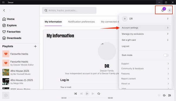Focus the Artists, tracks, podcasts search field
The height and width of the screenshot is (101, 176).
[x=69, y=10]
